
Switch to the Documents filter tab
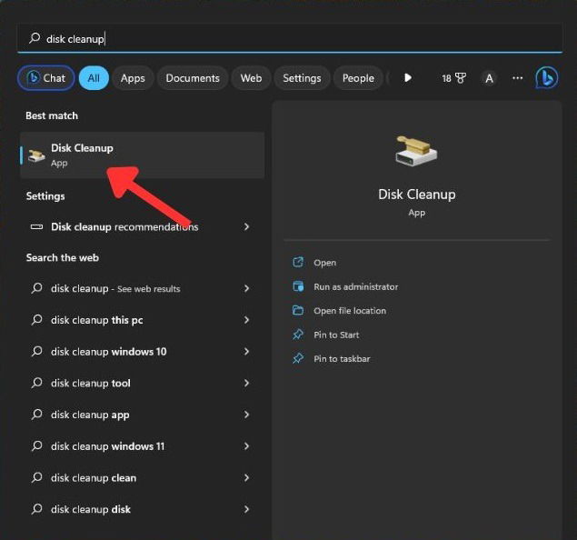pos(193,78)
